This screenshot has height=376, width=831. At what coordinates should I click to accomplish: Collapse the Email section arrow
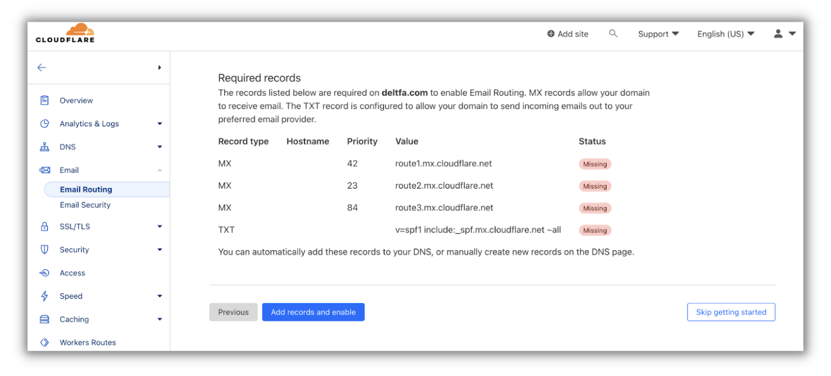click(159, 170)
